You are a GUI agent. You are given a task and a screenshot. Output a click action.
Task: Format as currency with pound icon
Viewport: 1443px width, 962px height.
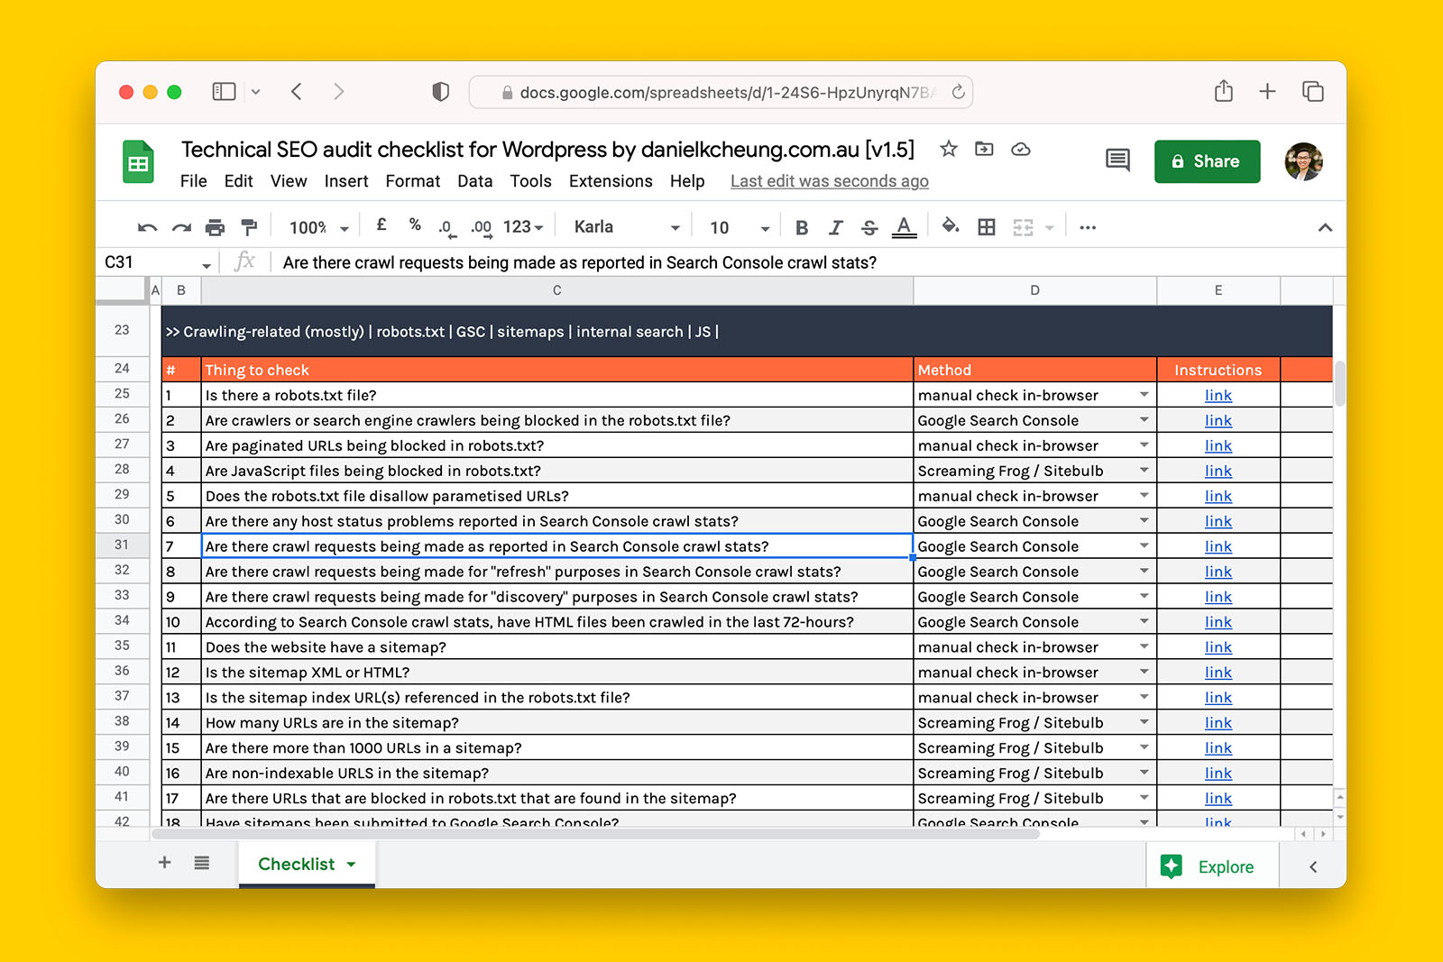[x=381, y=225]
